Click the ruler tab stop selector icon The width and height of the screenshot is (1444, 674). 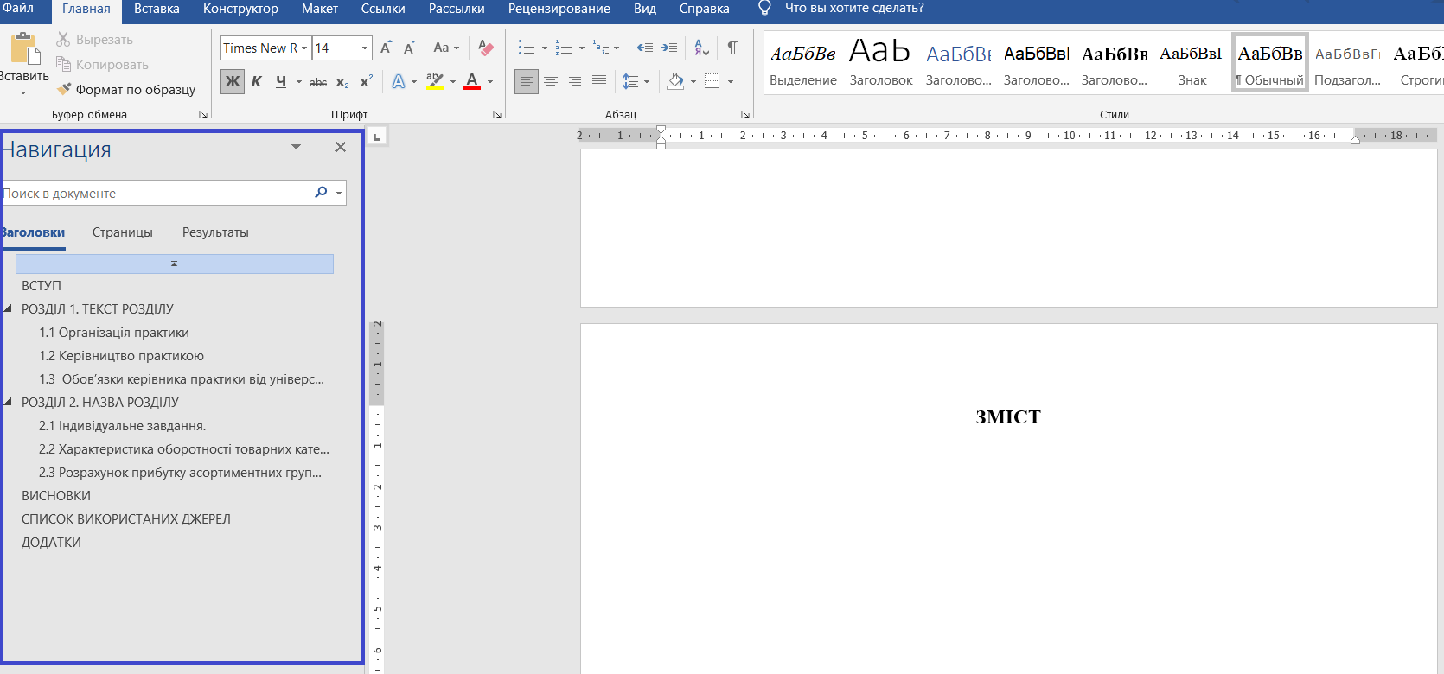(x=376, y=137)
